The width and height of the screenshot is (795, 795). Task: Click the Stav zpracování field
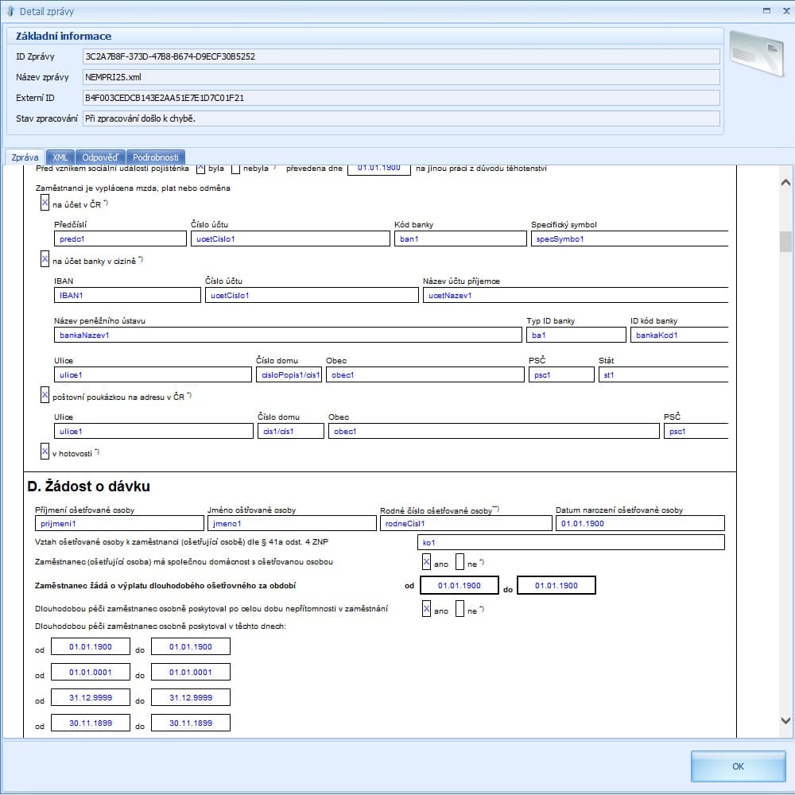(401, 118)
